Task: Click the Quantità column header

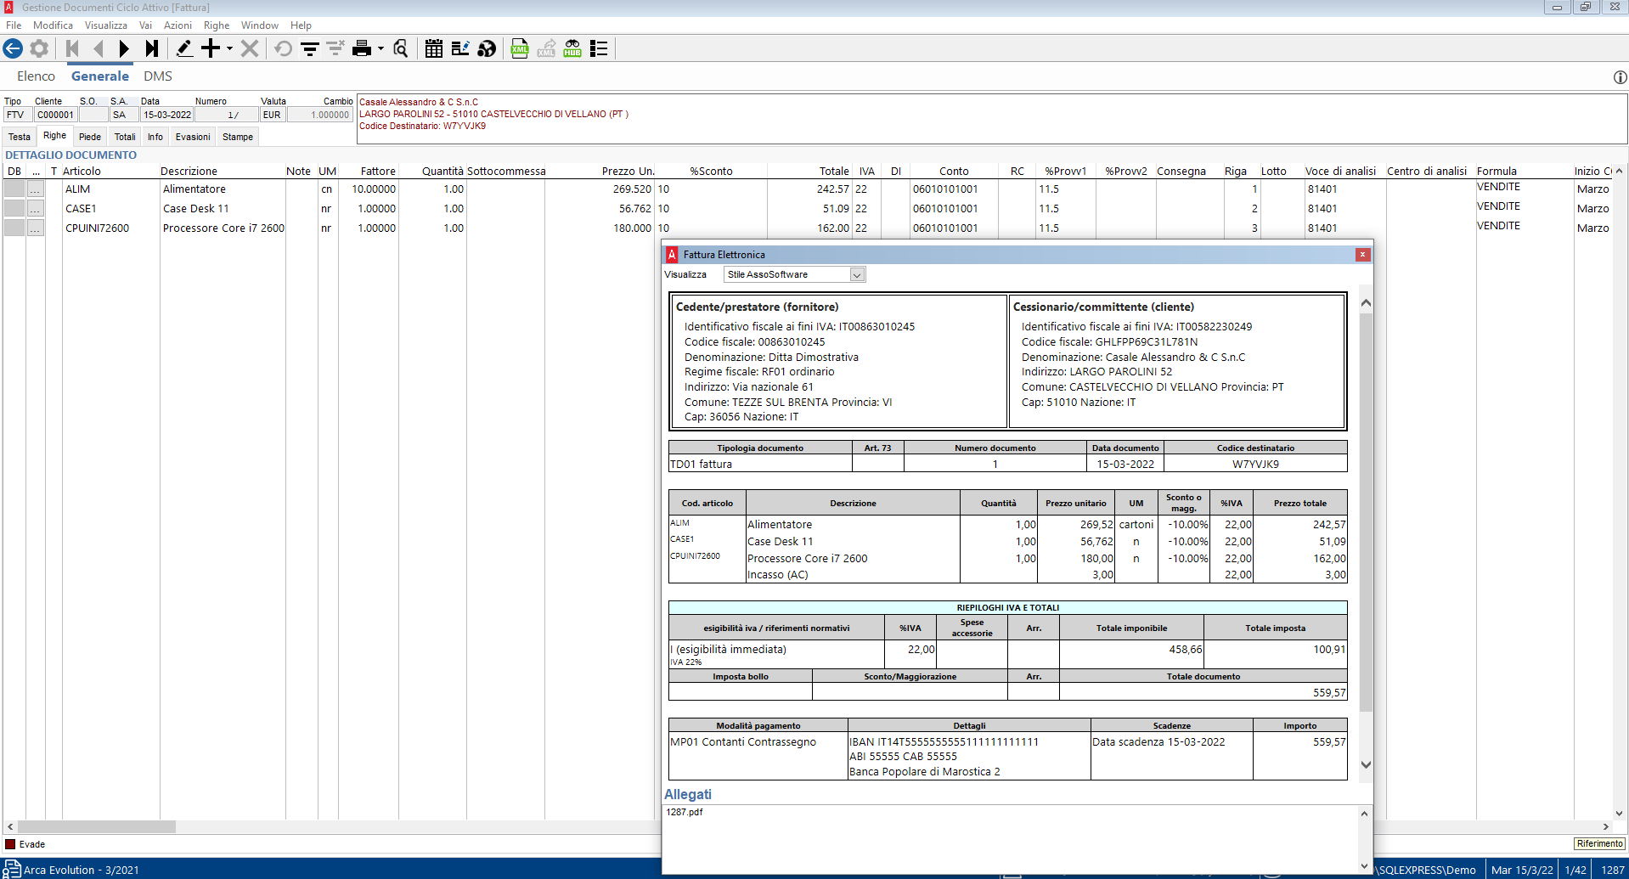Action: tap(442, 171)
